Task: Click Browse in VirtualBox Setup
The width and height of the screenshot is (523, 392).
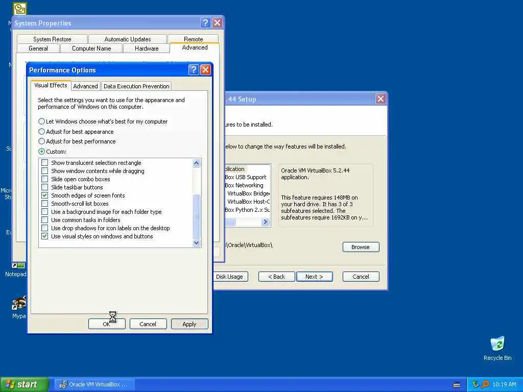Action: coord(361,247)
